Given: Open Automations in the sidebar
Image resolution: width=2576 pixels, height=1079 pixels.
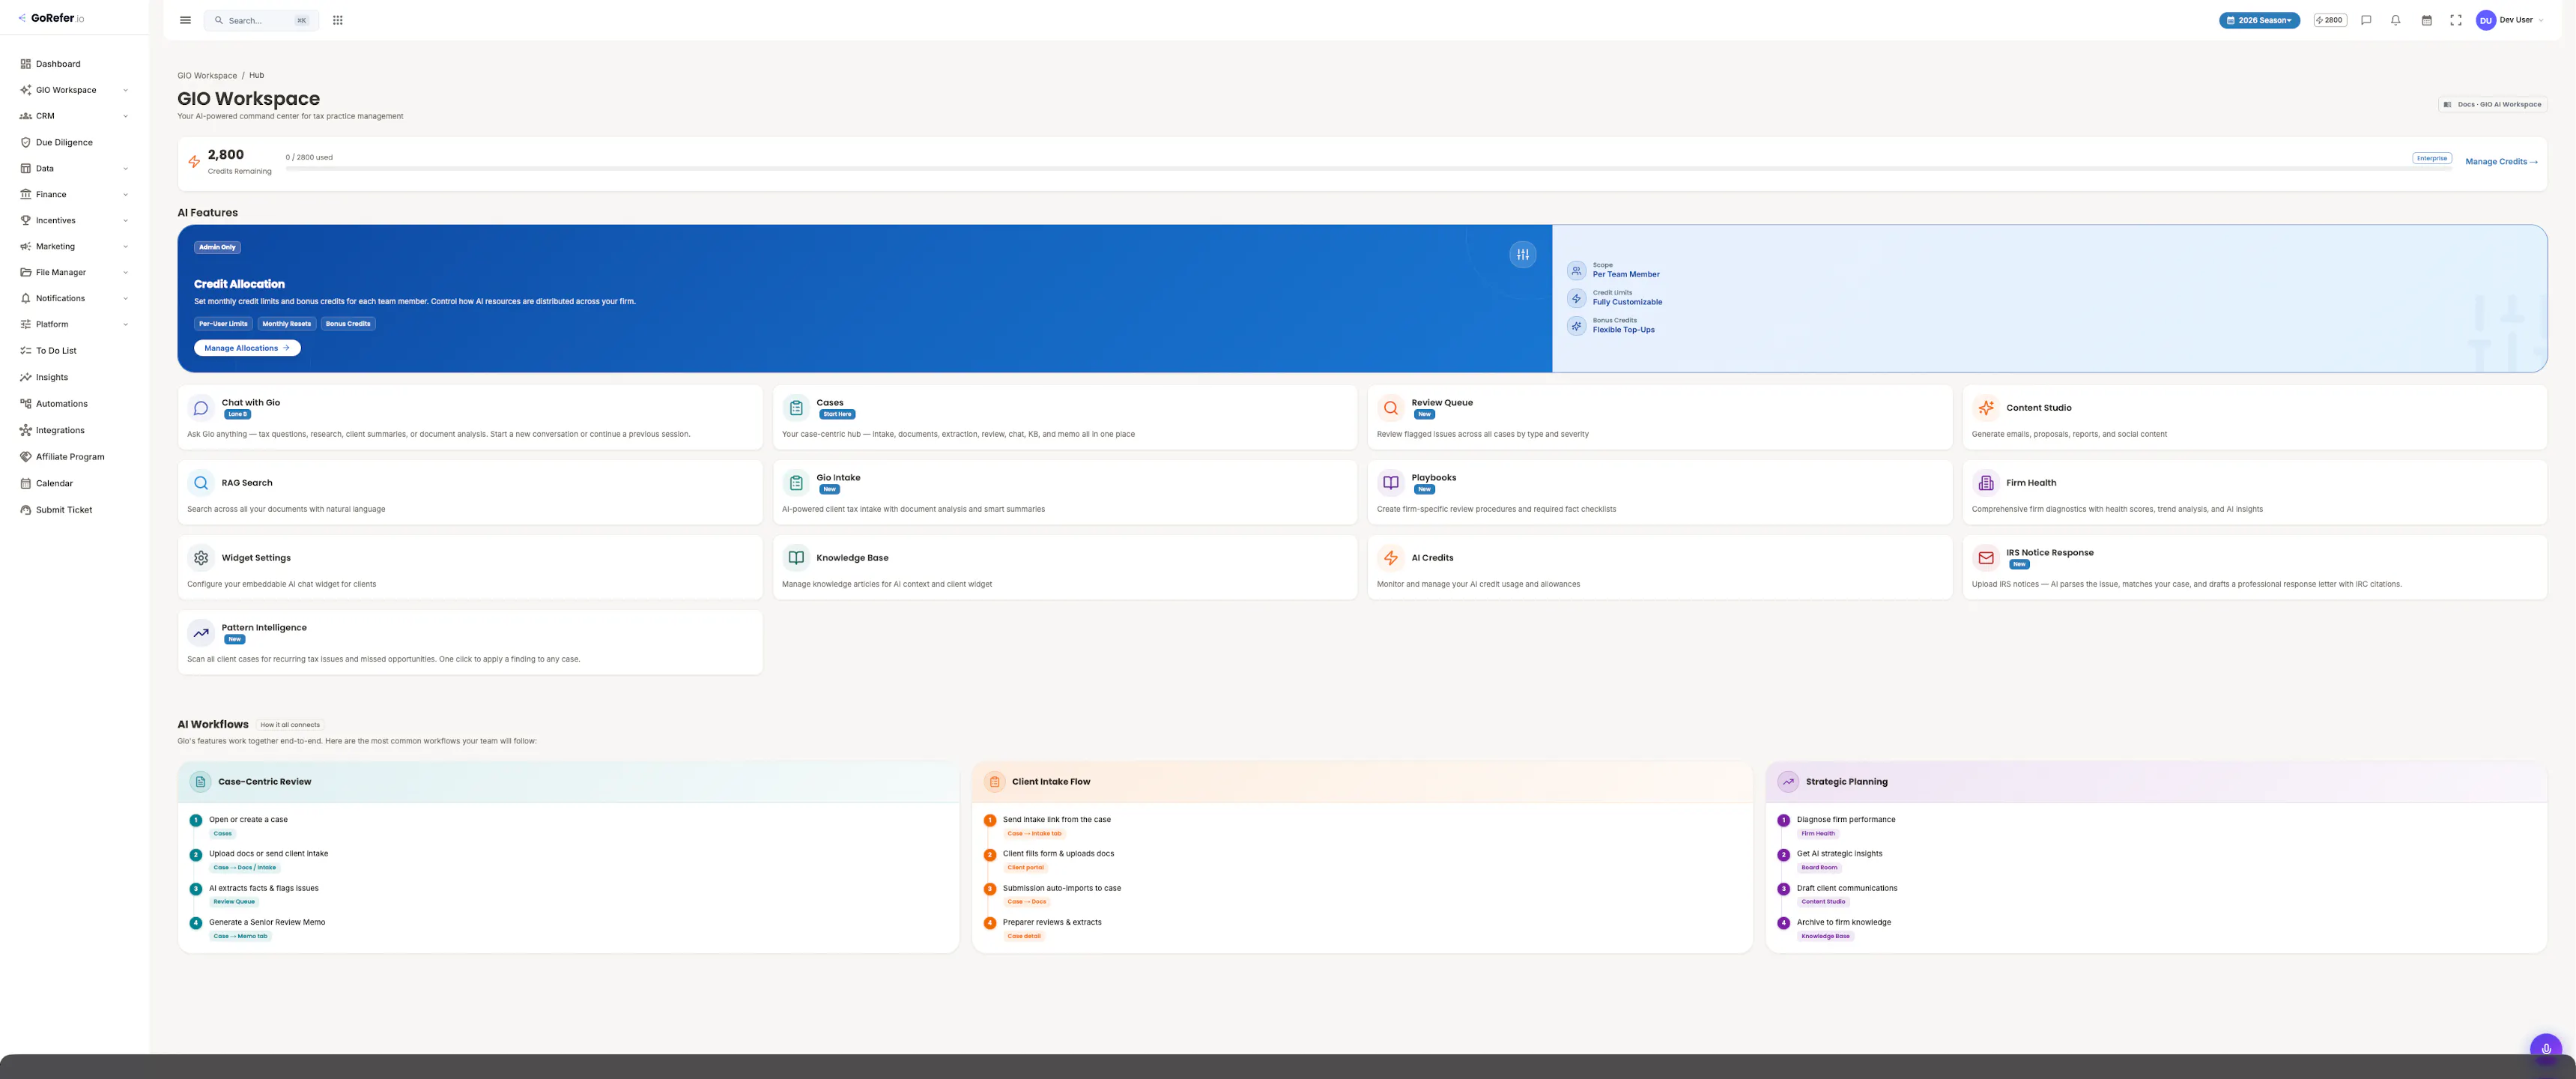Looking at the screenshot, I should tap(74, 404).
